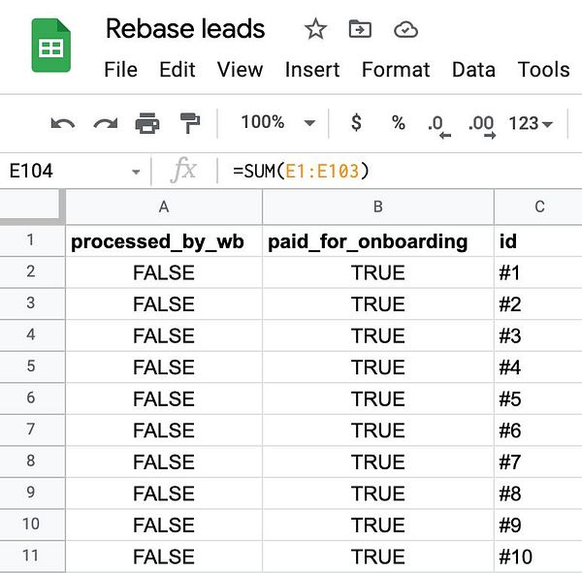This screenshot has height=573, width=582.
Task: Format as currency with dollar sign
Action: (x=356, y=123)
